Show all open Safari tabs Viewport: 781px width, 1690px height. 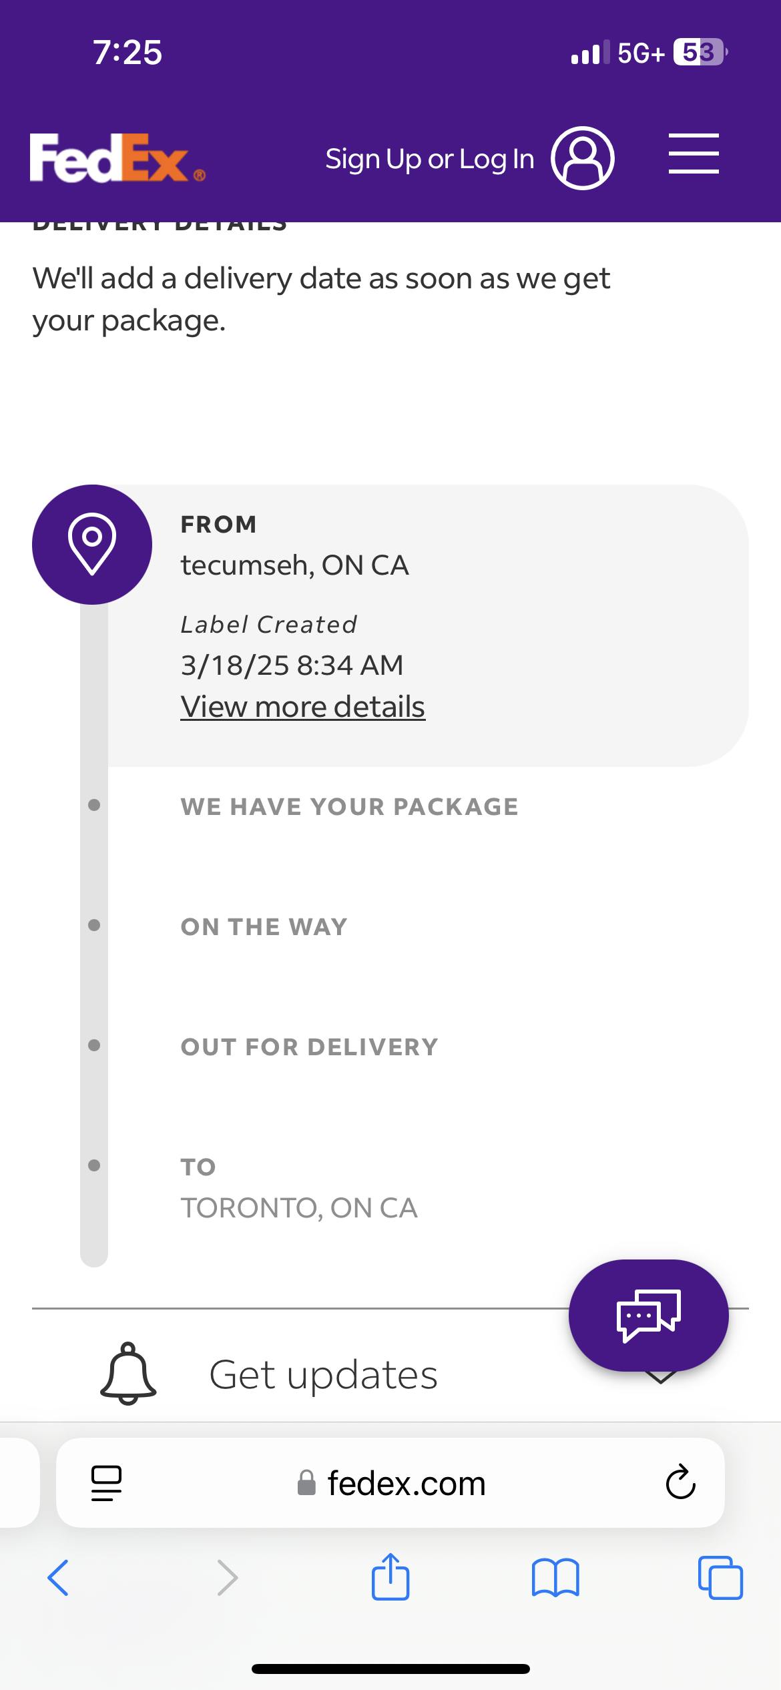pos(720,1578)
